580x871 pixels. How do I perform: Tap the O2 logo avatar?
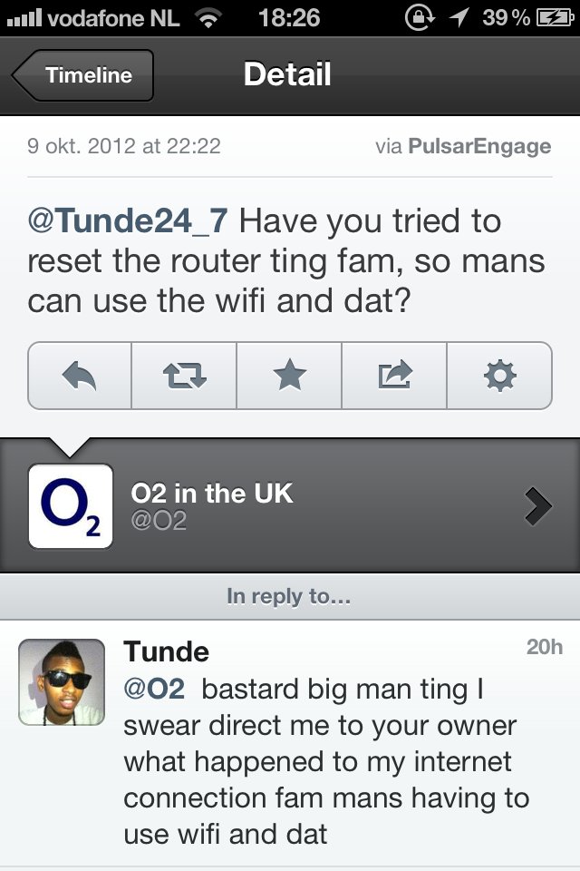pos(71,506)
